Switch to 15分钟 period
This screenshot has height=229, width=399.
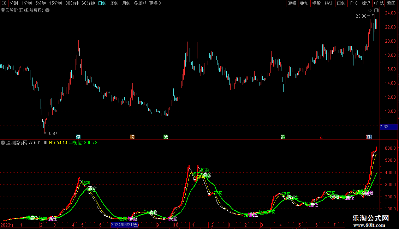click(56, 3)
